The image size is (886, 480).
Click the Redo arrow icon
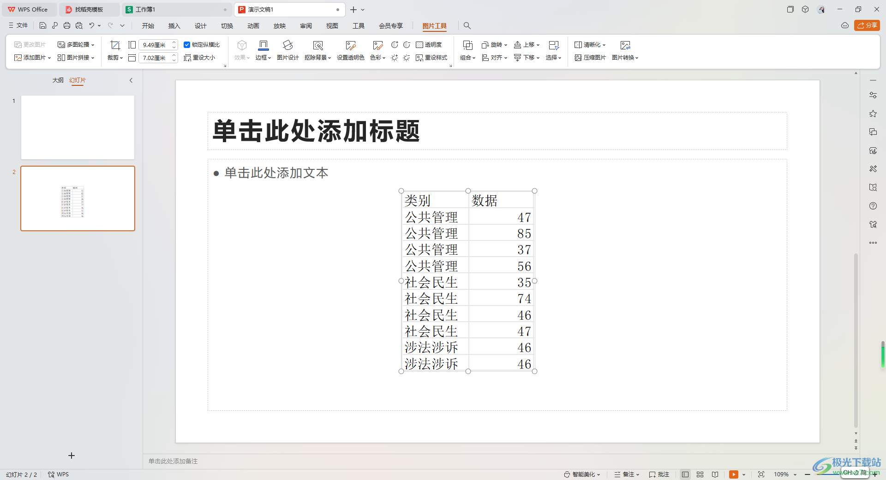click(110, 26)
